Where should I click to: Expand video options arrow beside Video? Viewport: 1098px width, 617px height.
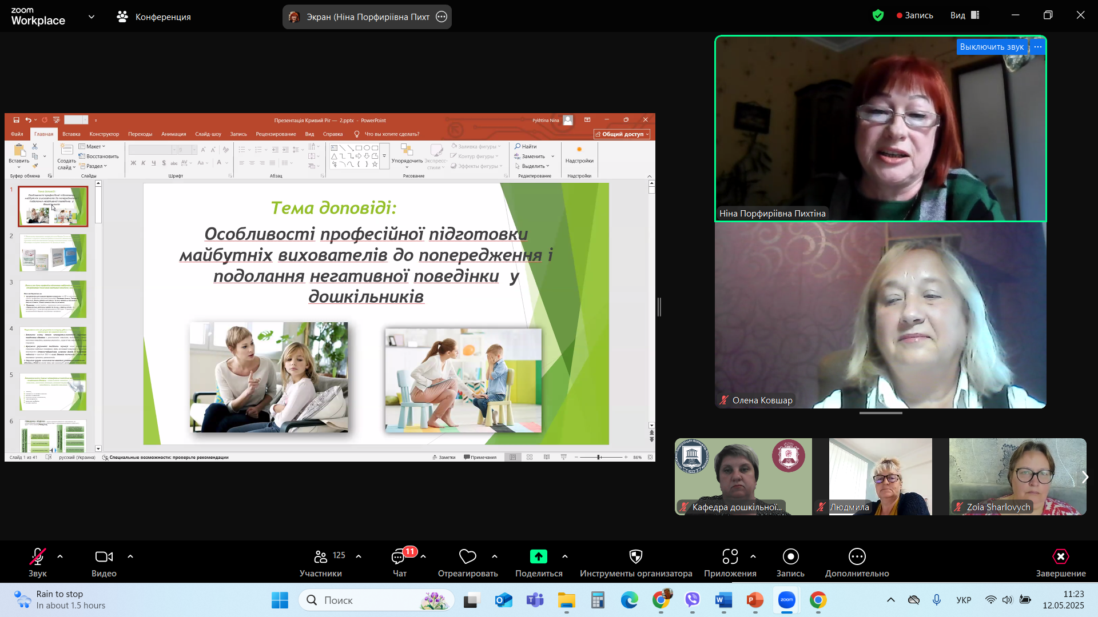(x=130, y=556)
